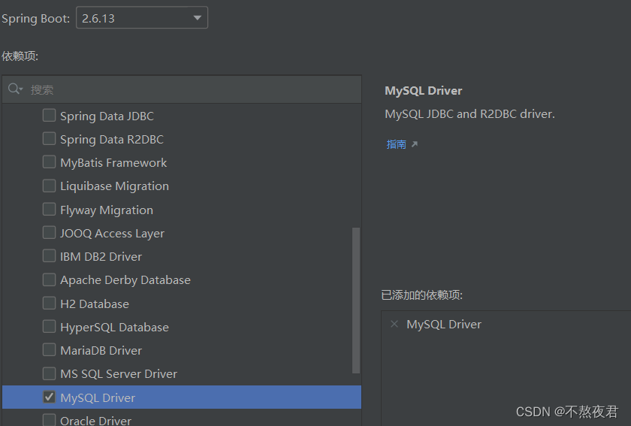The width and height of the screenshot is (631, 426).
Task: Enable the MyBatis Framework checkbox
Action: click(x=49, y=162)
